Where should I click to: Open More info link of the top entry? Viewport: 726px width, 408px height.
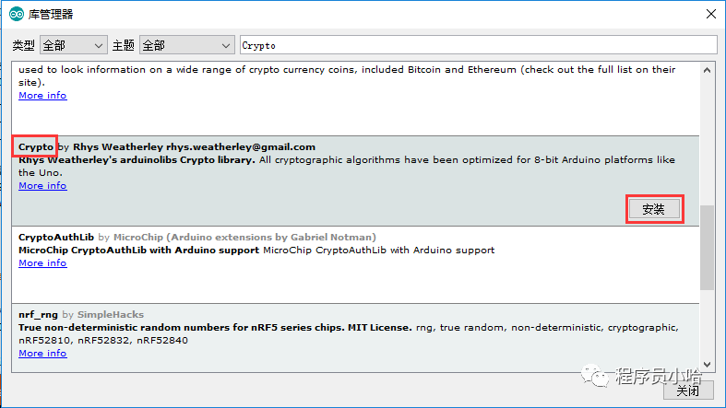coord(42,96)
